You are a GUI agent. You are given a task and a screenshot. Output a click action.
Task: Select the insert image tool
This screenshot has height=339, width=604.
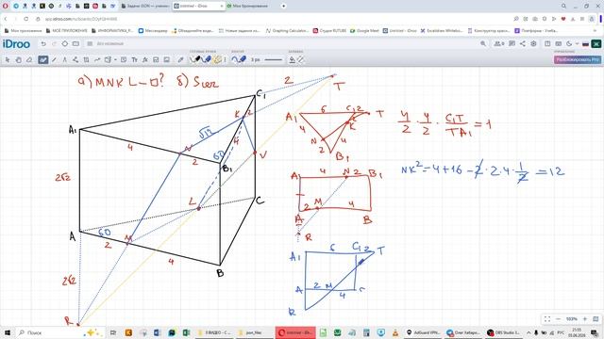tap(167, 60)
